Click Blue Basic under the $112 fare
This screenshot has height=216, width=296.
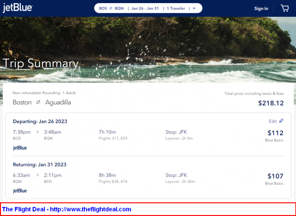(274, 140)
